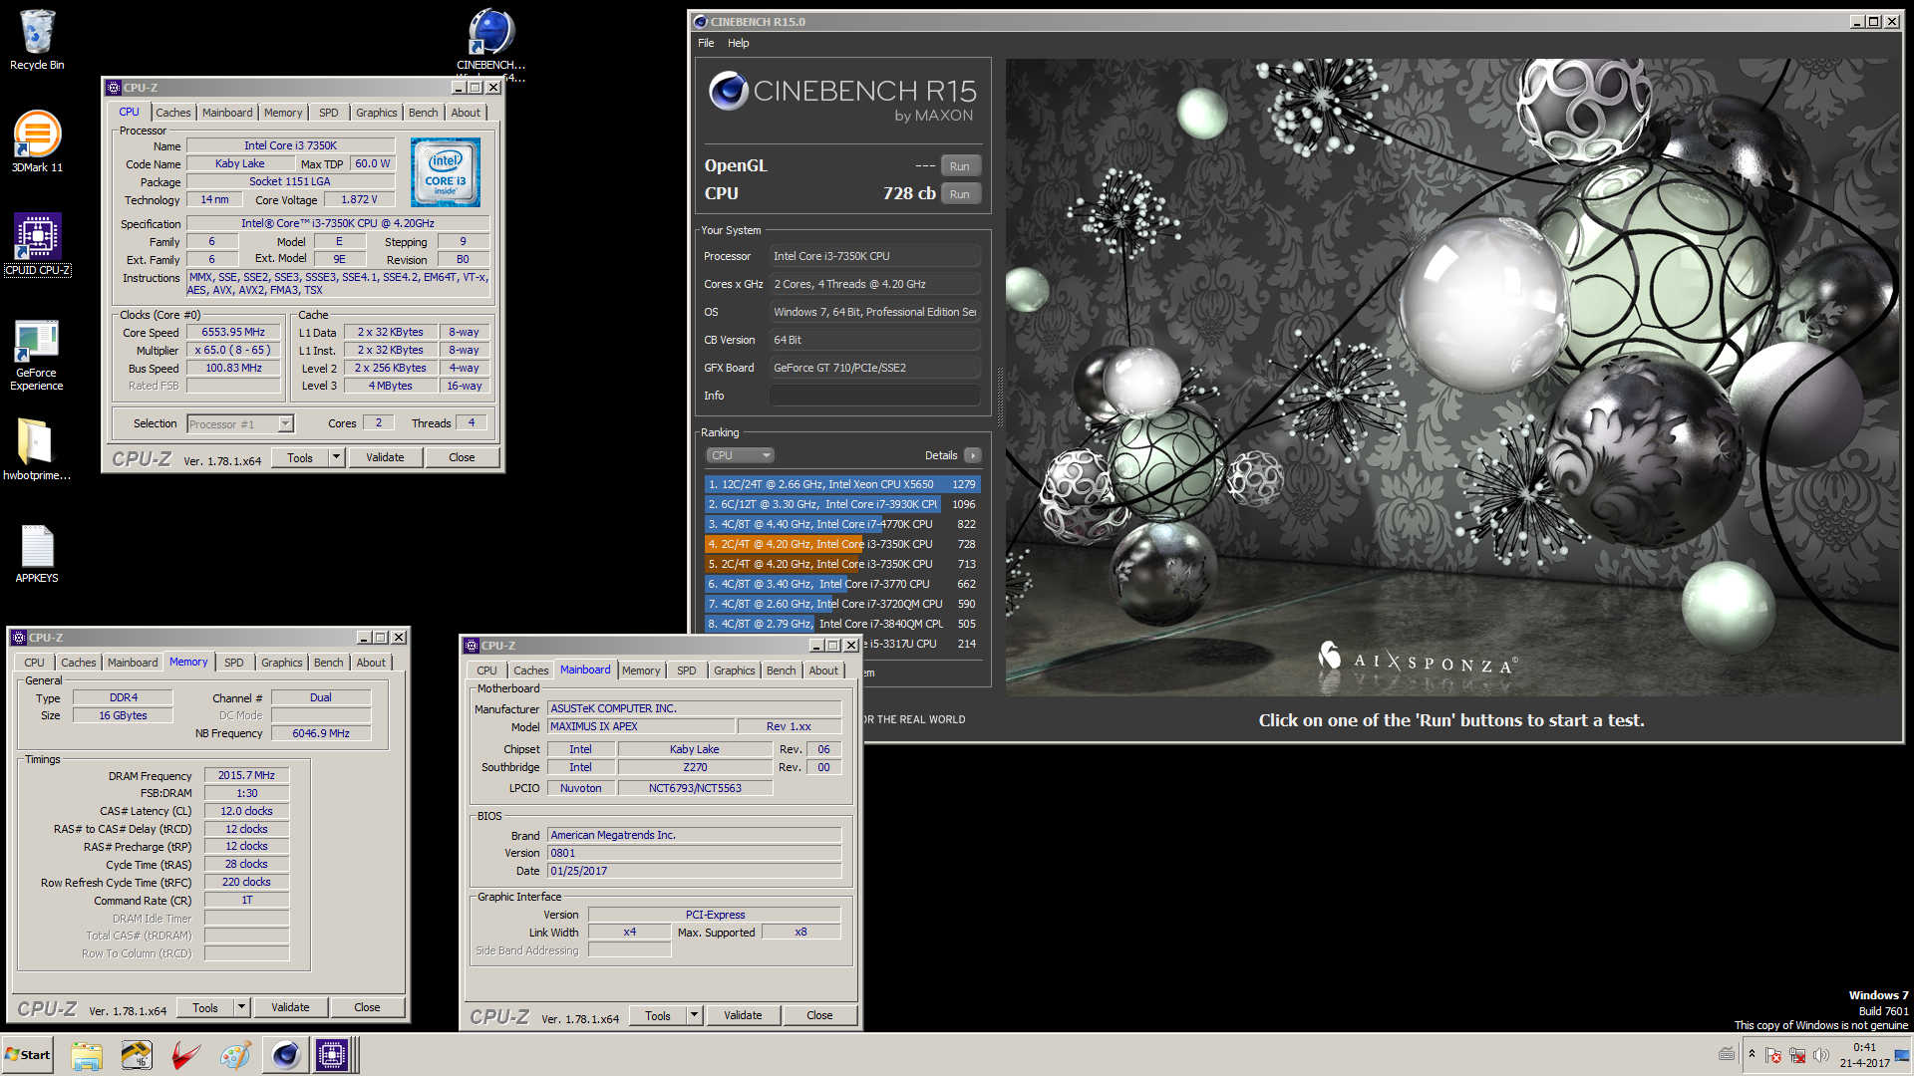
Task: Click the MAXIMUS IX APEX model field
Action: [x=641, y=726]
